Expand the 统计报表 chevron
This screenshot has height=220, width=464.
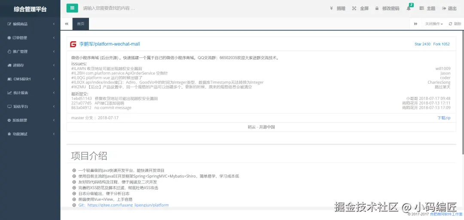(54, 93)
